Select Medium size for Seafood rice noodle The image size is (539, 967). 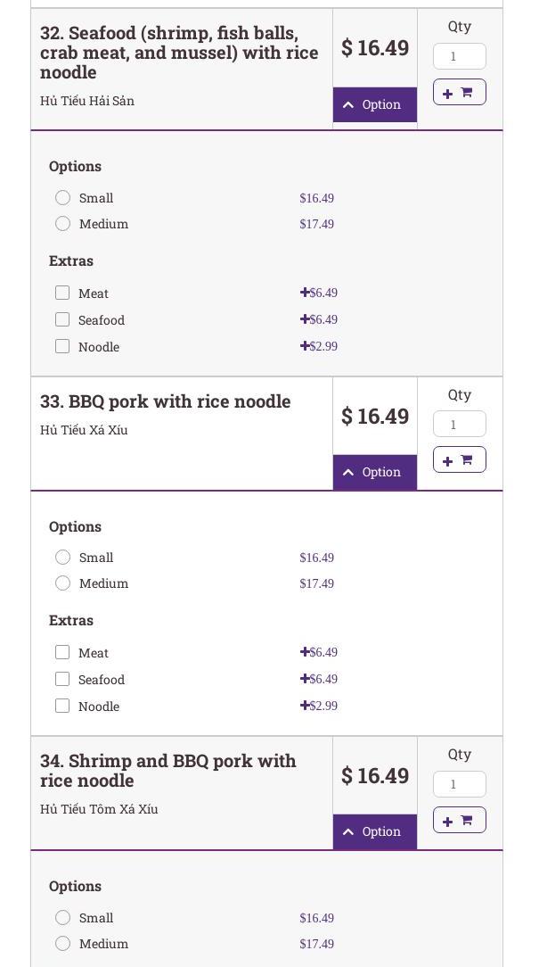(x=62, y=223)
